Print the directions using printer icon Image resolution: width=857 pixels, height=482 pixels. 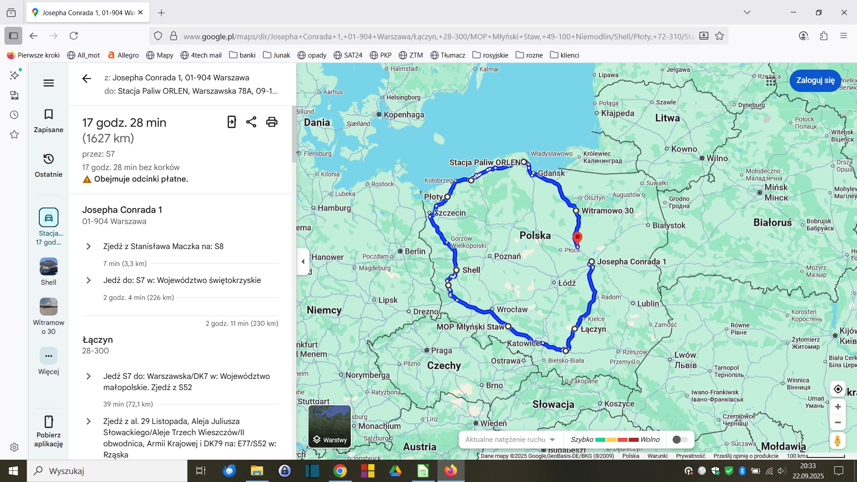tap(272, 122)
